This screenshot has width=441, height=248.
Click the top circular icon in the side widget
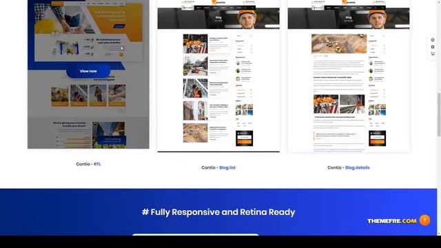click(x=433, y=40)
